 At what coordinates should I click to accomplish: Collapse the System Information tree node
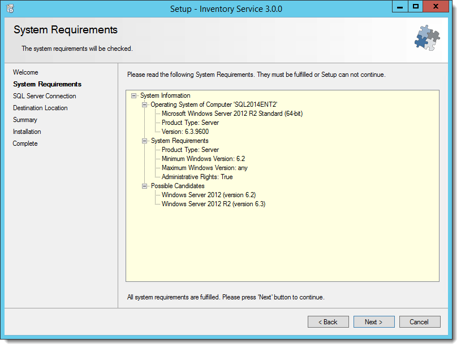tap(133, 95)
